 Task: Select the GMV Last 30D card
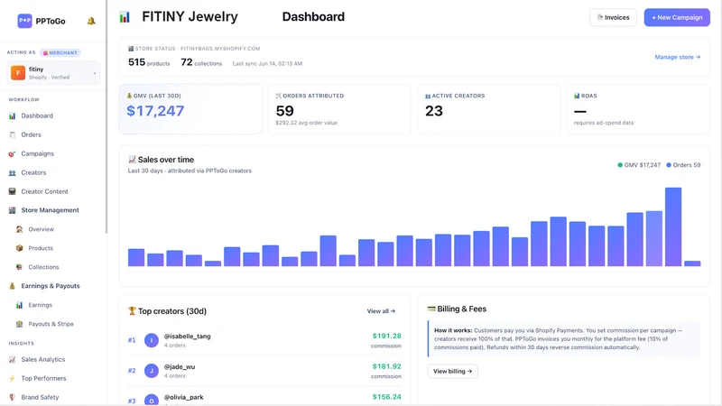click(190, 109)
